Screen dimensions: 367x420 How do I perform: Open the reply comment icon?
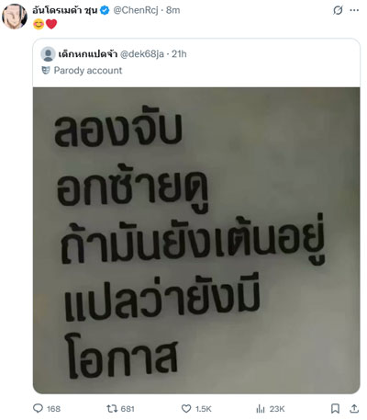tap(38, 408)
